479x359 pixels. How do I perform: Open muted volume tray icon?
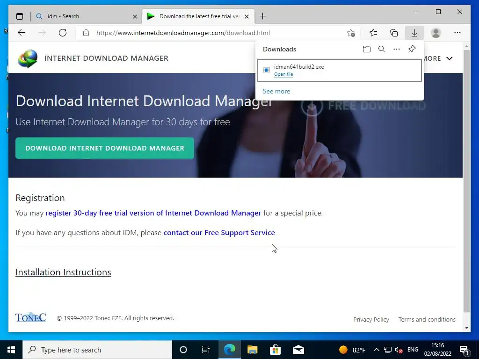tap(399, 350)
